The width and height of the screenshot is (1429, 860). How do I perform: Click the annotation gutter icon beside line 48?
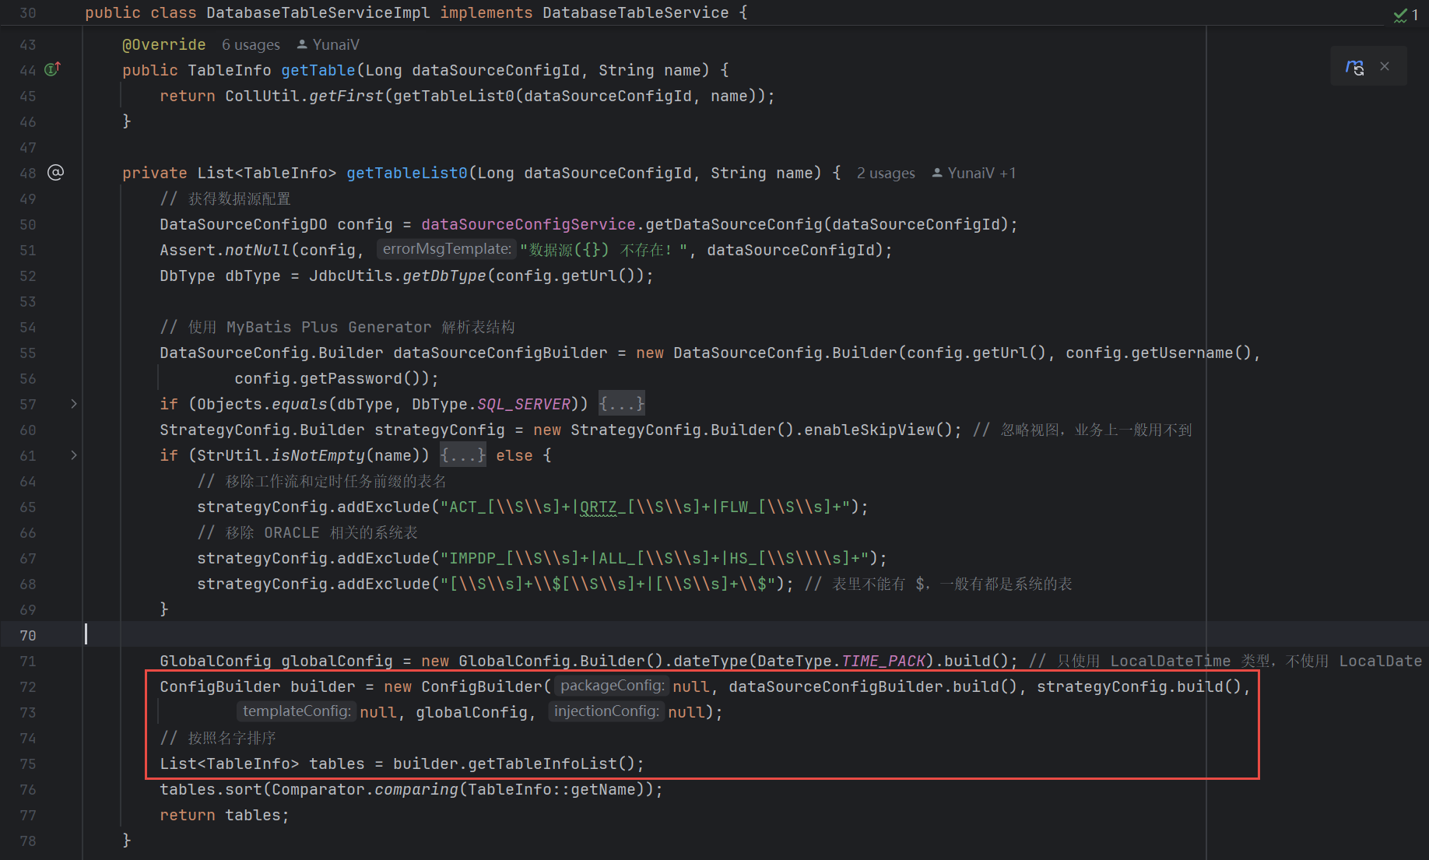(55, 172)
